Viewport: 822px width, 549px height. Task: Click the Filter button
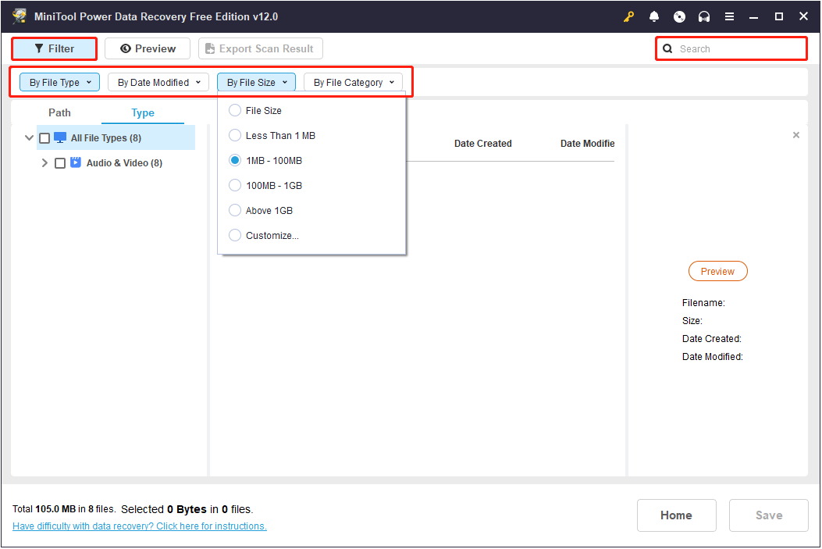pos(55,48)
